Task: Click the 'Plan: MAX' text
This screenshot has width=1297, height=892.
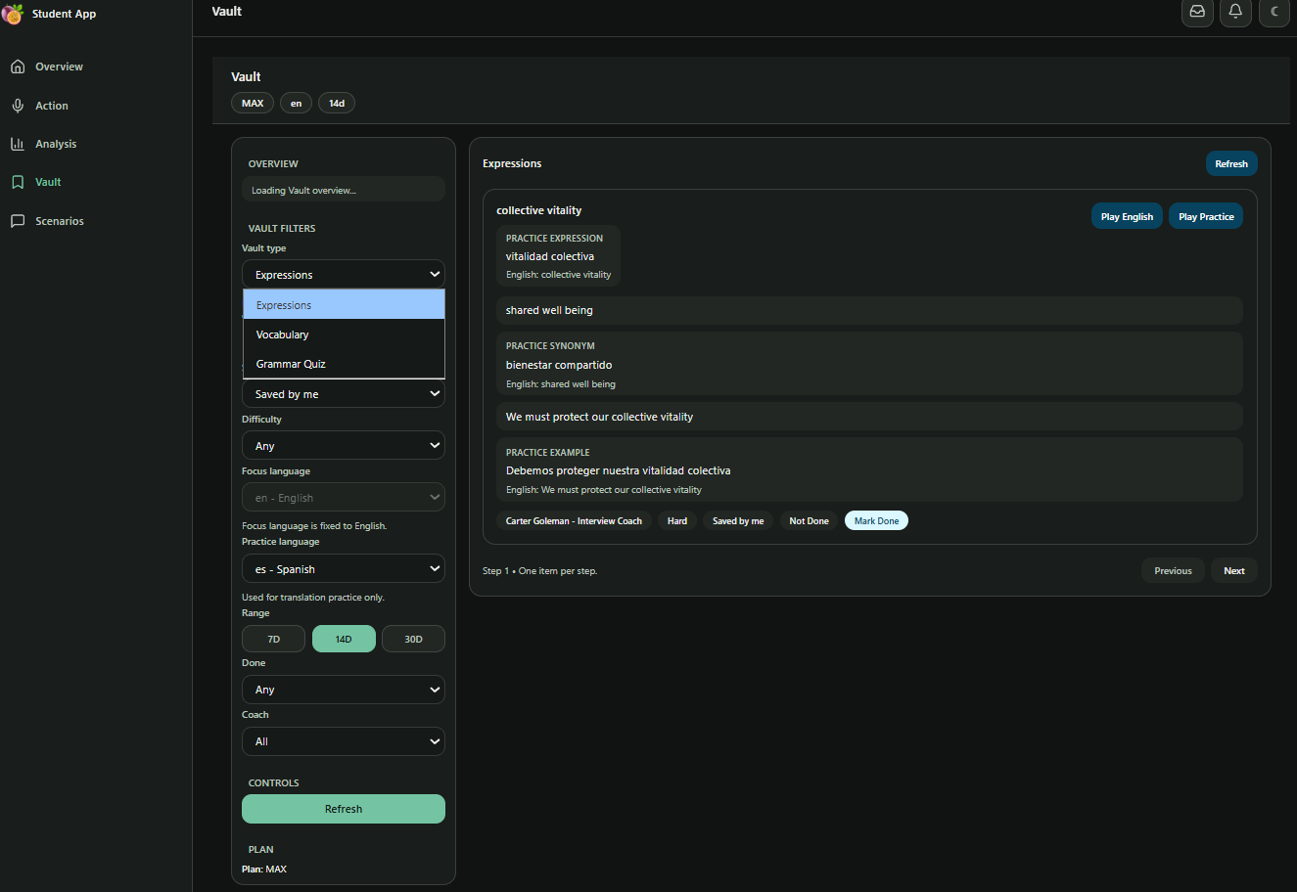Action: click(x=264, y=869)
